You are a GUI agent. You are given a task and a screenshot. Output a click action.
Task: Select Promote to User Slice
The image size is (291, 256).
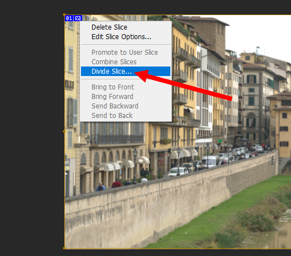click(x=126, y=53)
